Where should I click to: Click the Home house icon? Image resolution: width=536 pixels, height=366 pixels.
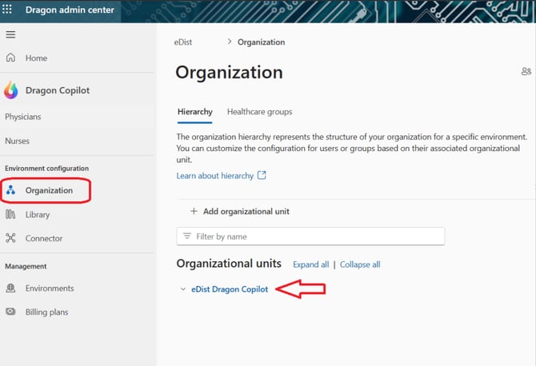pos(10,58)
